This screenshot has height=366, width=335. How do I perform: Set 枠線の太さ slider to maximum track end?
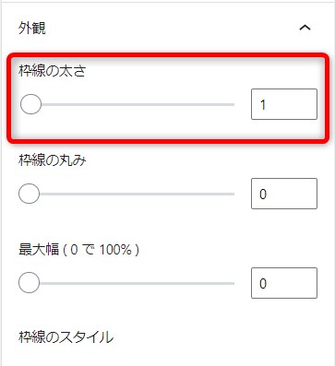click(233, 104)
